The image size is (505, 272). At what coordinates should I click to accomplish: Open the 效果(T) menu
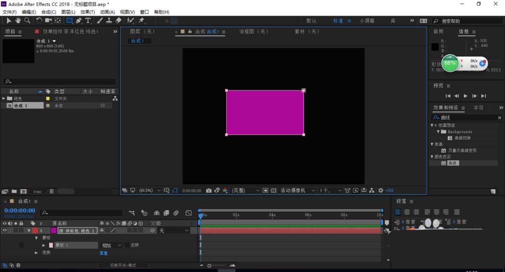coord(87,12)
